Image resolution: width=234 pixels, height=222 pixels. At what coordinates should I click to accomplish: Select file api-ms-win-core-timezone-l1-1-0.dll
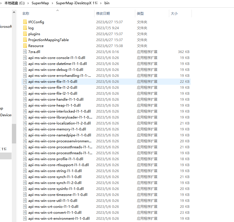106,195
